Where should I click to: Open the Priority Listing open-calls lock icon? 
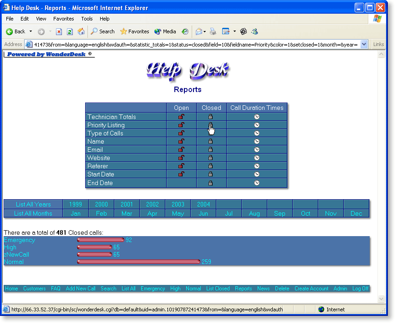pos(181,125)
